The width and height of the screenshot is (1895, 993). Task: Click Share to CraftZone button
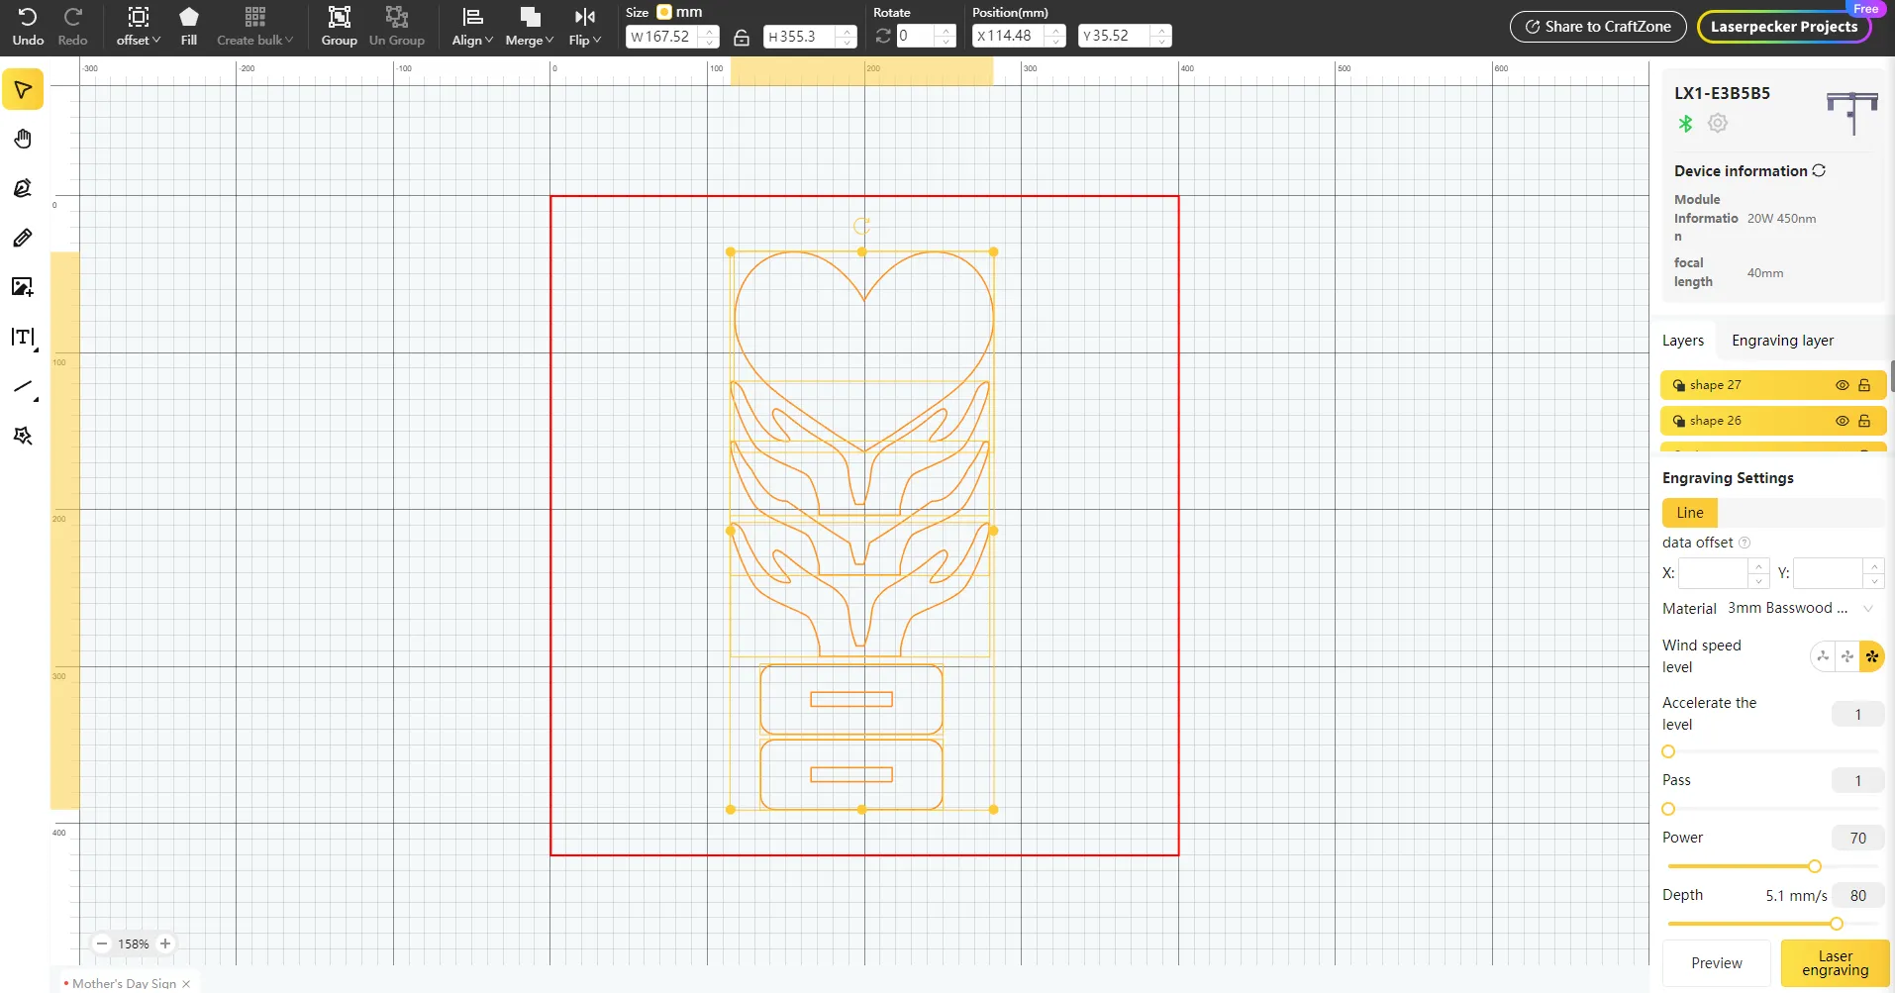pyautogui.click(x=1598, y=27)
